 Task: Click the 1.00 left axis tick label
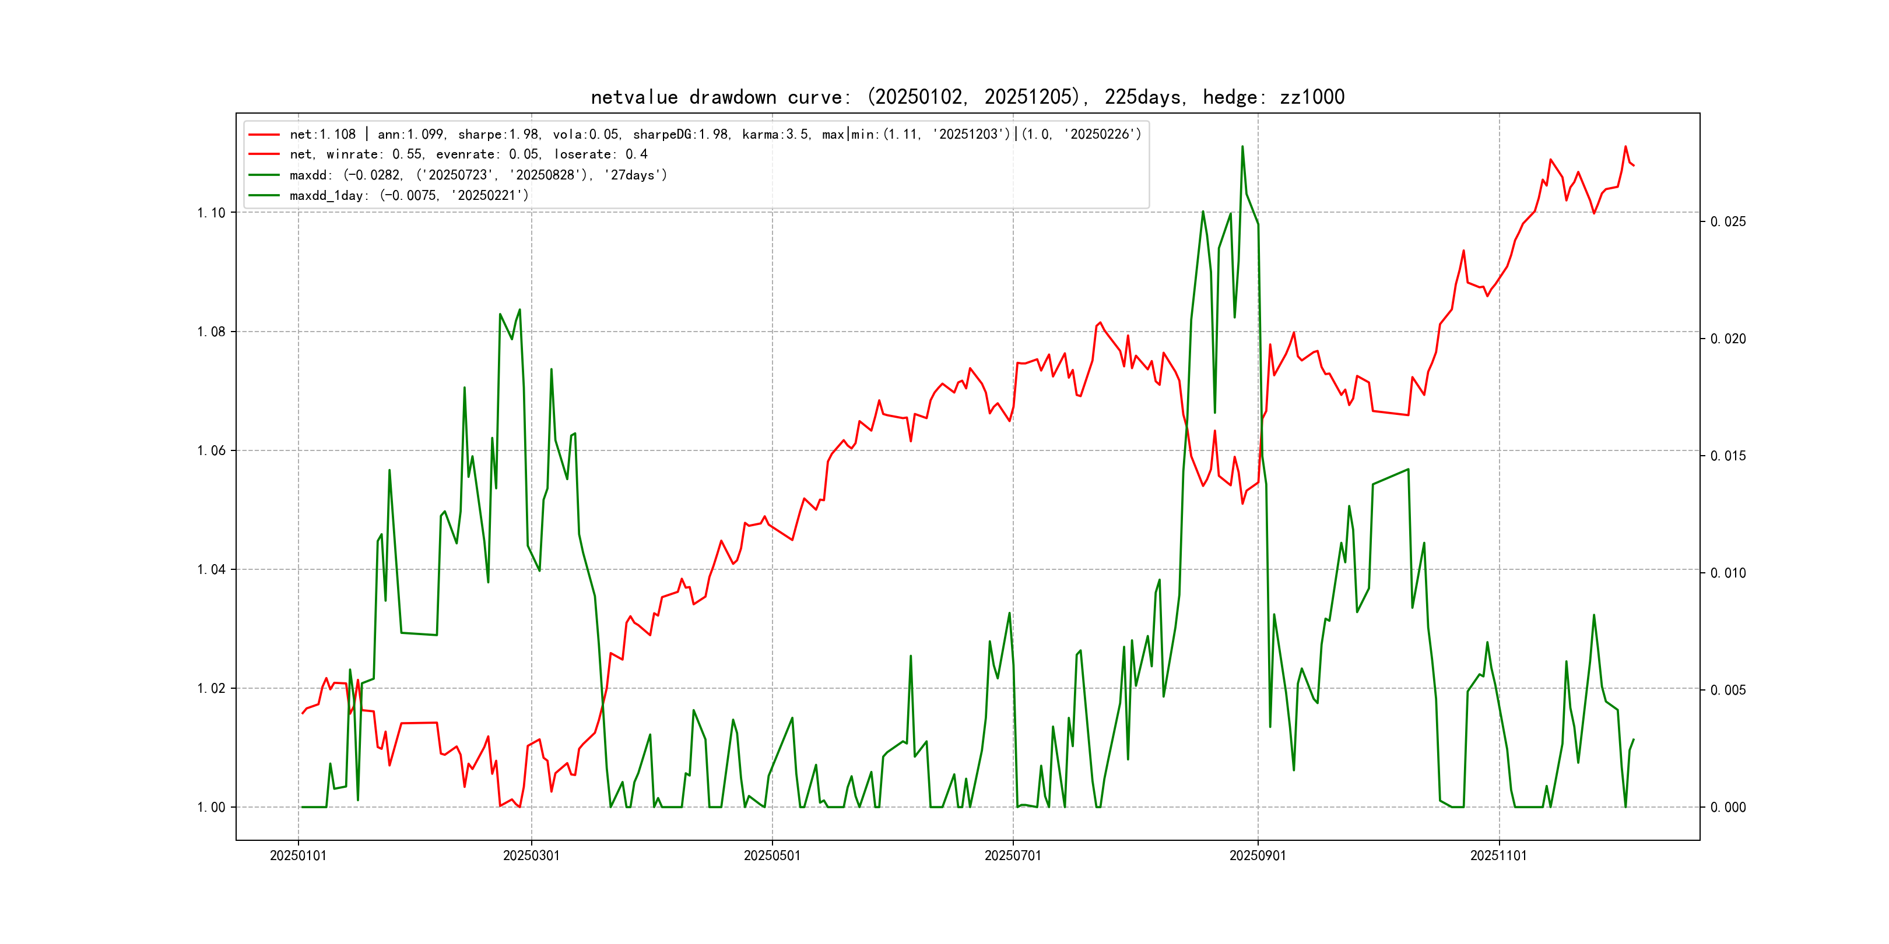(x=211, y=807)
